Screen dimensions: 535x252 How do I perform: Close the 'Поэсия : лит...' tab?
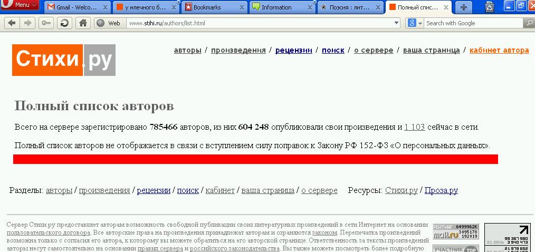(378, 7)
